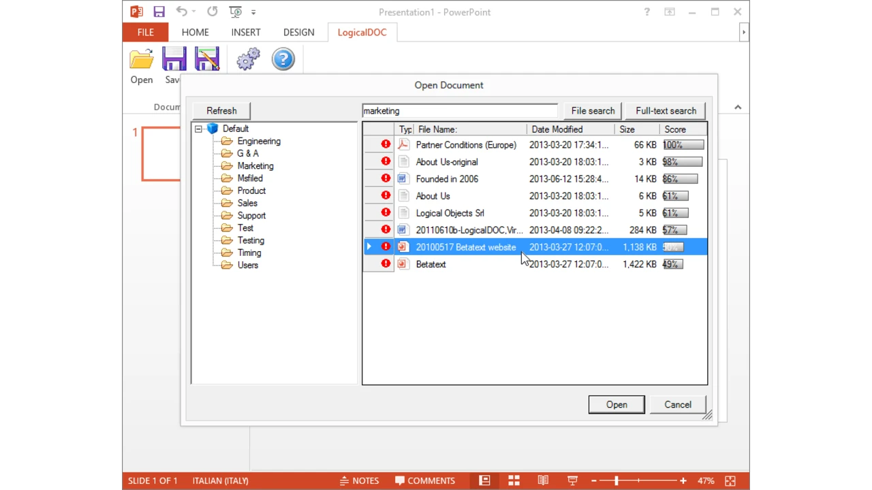Collapse the Default tree node

click(198, 129)
